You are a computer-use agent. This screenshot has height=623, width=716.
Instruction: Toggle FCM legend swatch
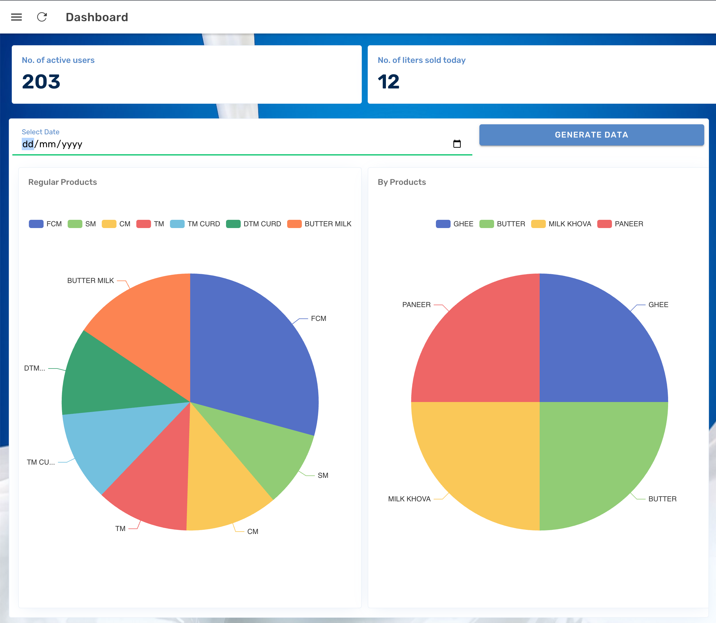[x=36, y=224]
